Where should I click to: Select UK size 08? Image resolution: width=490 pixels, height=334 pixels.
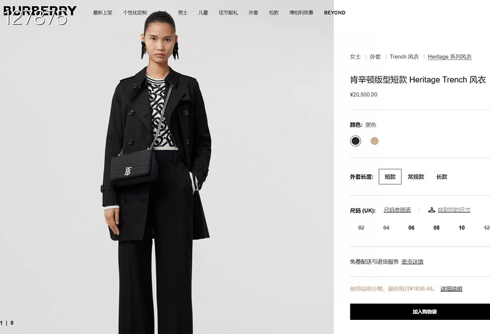[437, 228]
